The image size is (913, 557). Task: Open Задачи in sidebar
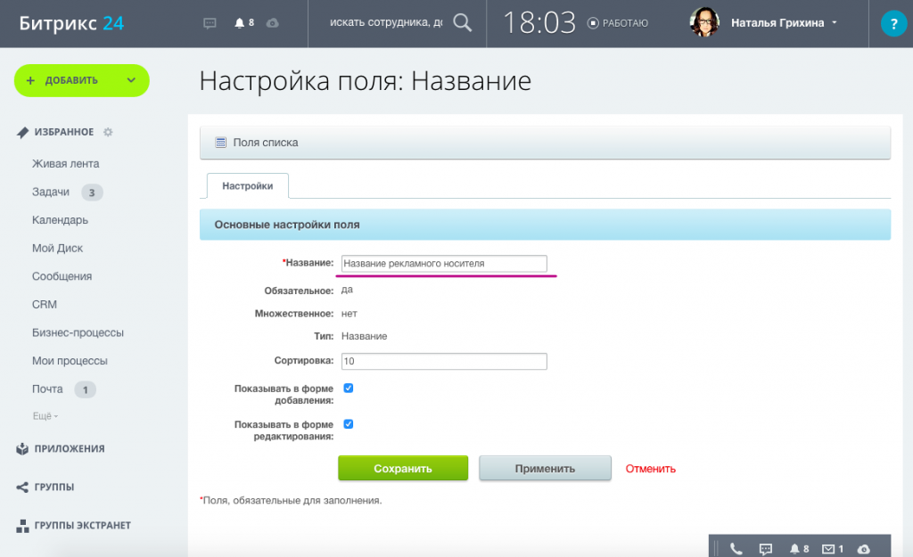(51, 192)
